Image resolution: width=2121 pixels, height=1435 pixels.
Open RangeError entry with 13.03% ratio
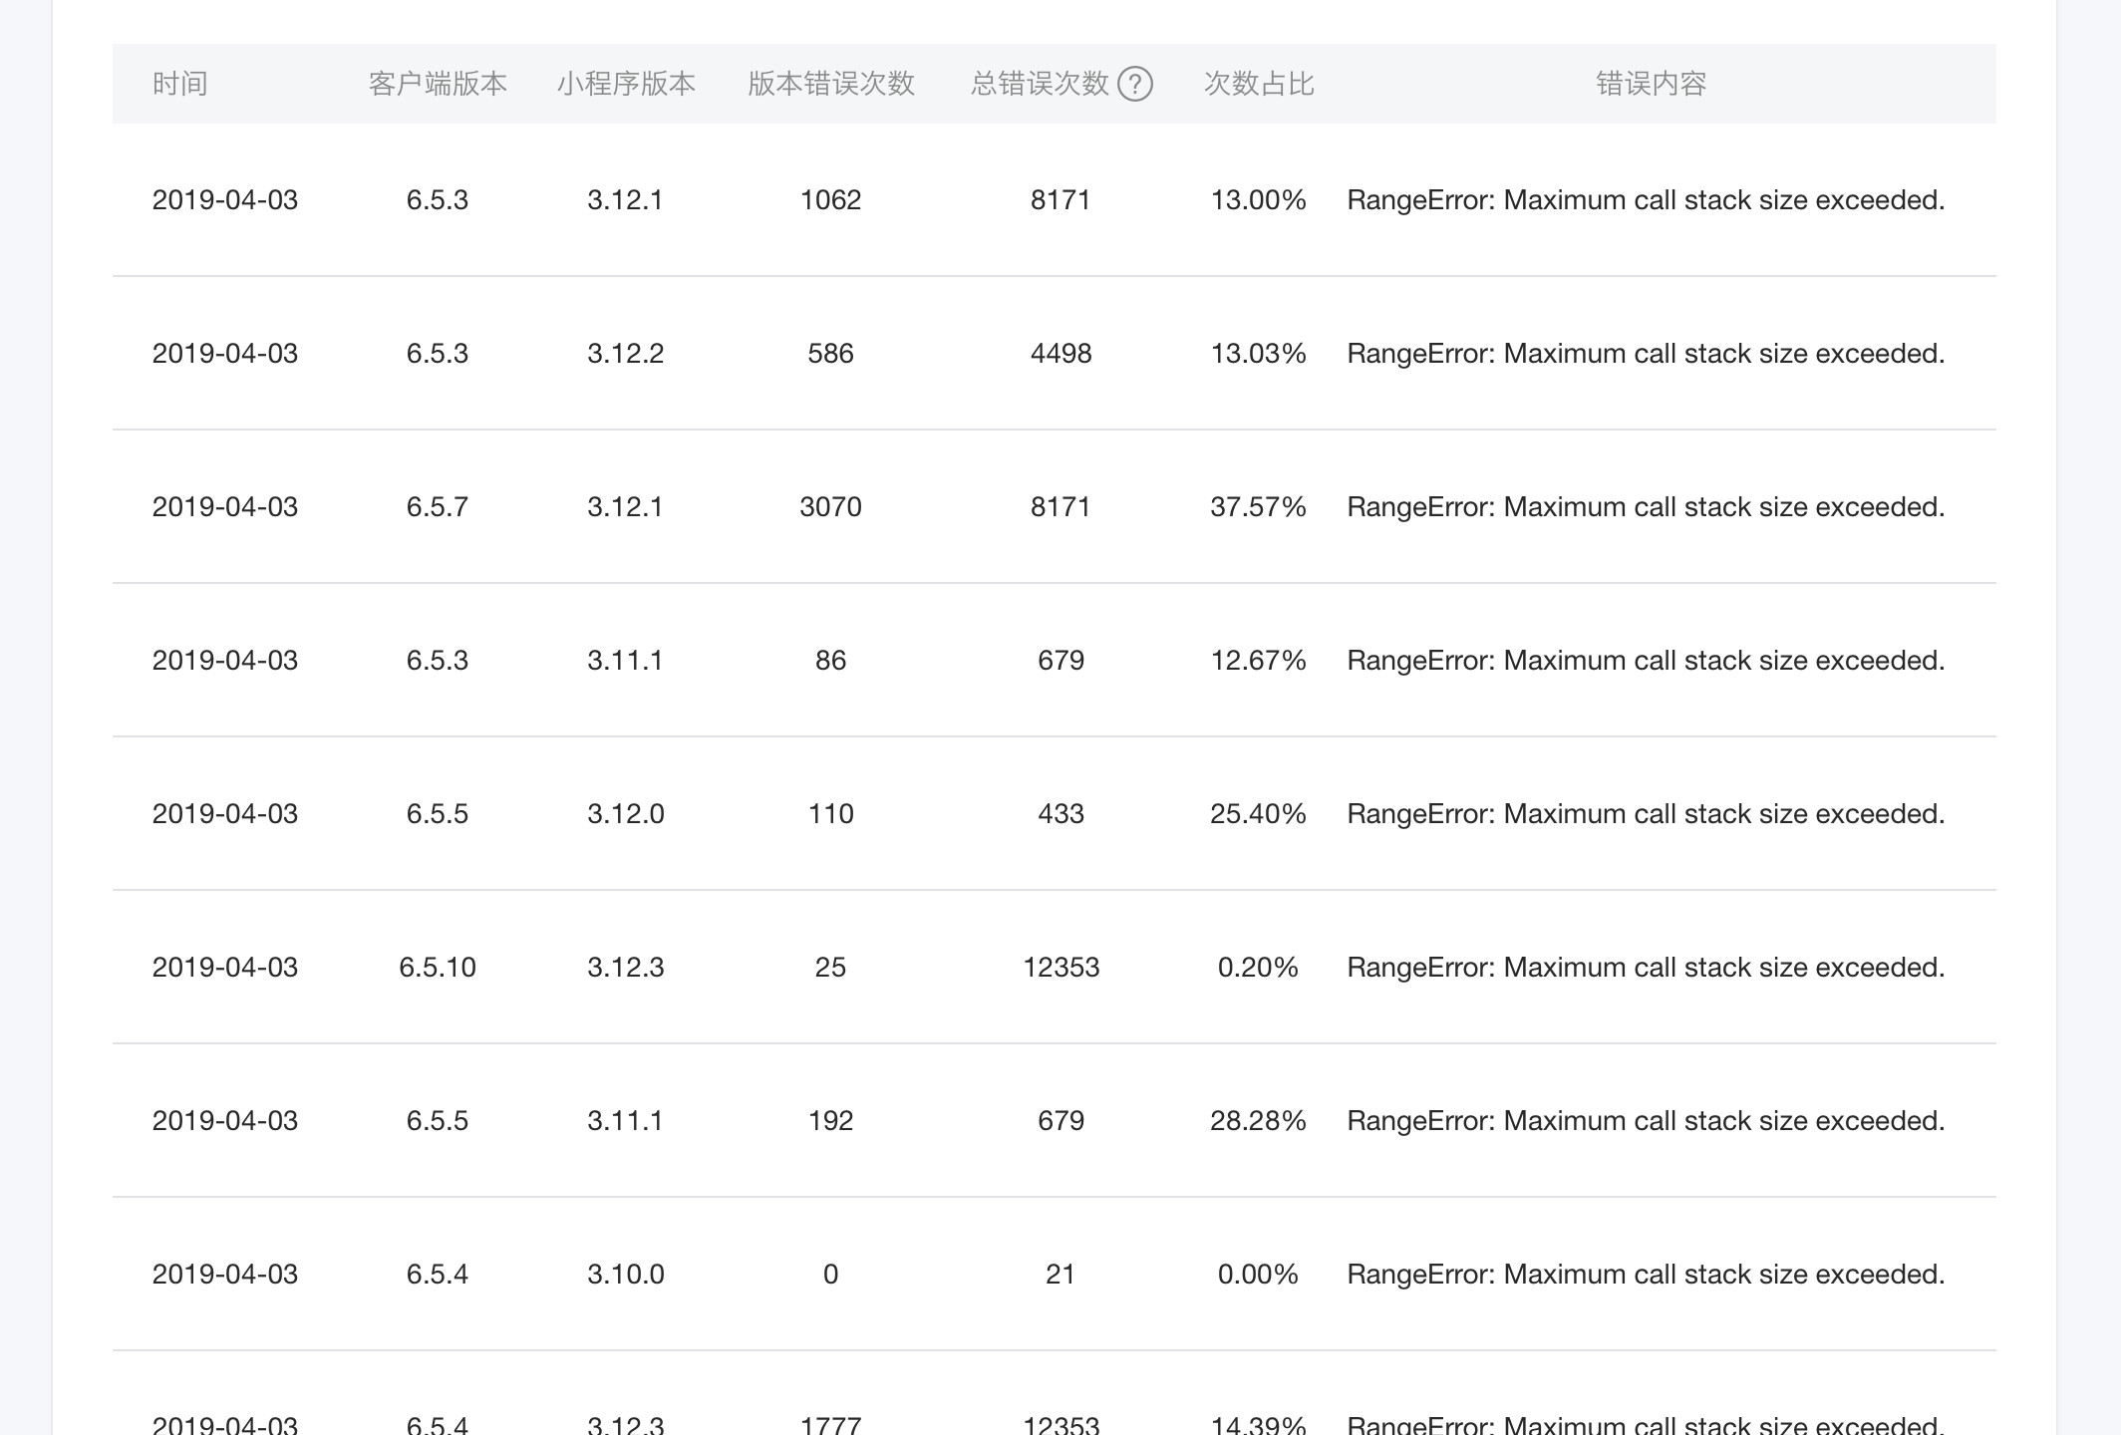tap(1645, 354)
